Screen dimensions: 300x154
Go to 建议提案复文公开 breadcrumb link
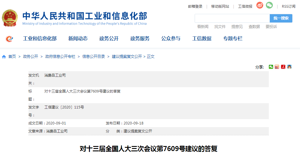[x=127, y=57]
